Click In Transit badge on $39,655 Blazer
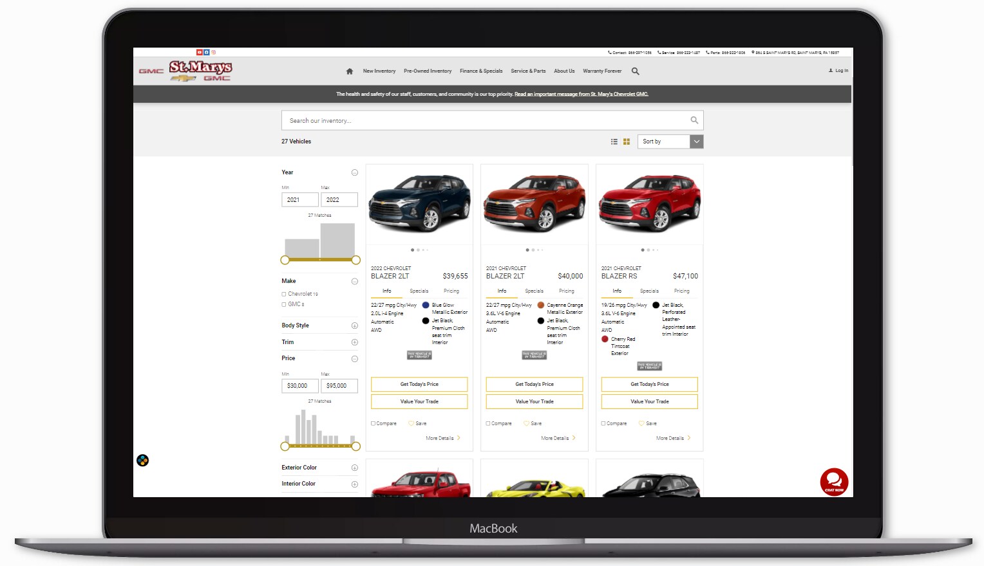Image resolution: width=984 pixels, height=566 pixels. click(419, 355)
